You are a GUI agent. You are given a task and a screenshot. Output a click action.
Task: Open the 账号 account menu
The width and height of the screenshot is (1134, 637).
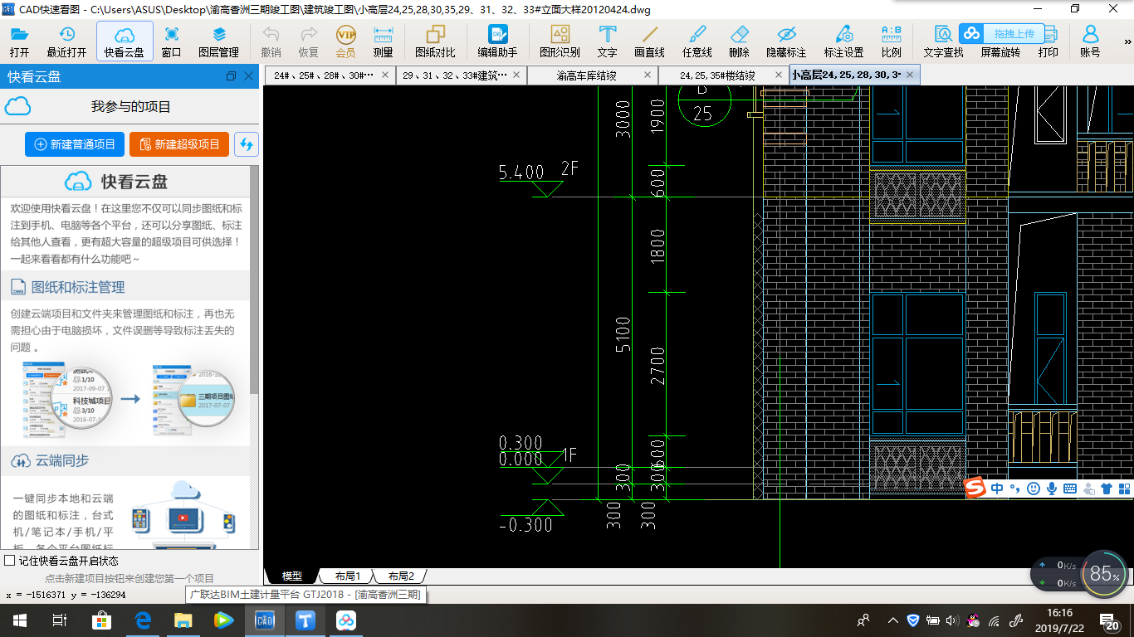[1090, 41]
